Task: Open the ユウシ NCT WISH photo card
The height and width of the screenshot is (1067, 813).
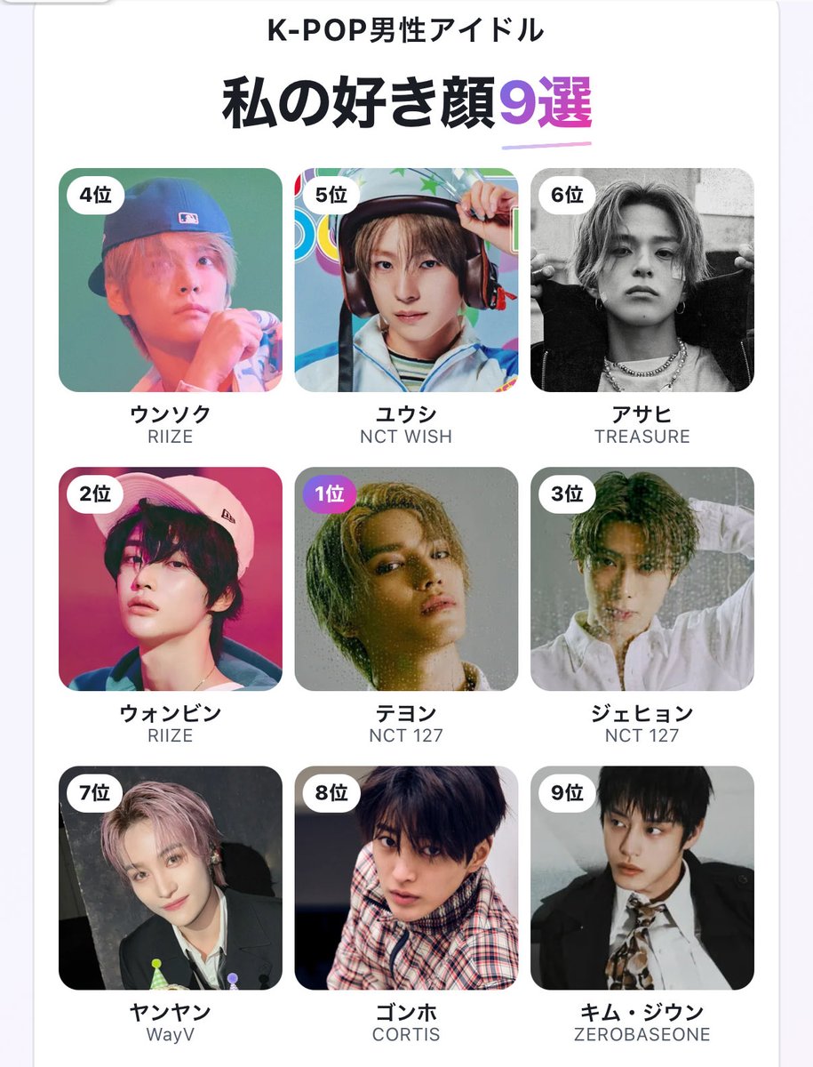Action: click(406, 280)
